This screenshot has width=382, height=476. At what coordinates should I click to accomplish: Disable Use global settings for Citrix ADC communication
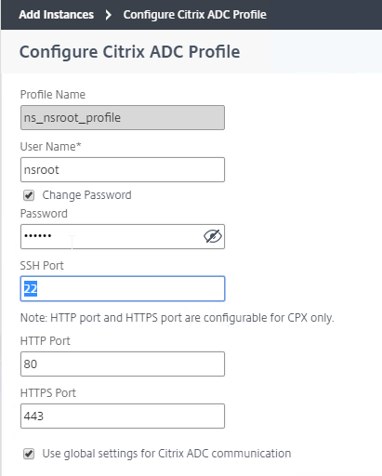click(x=29, y=454)
